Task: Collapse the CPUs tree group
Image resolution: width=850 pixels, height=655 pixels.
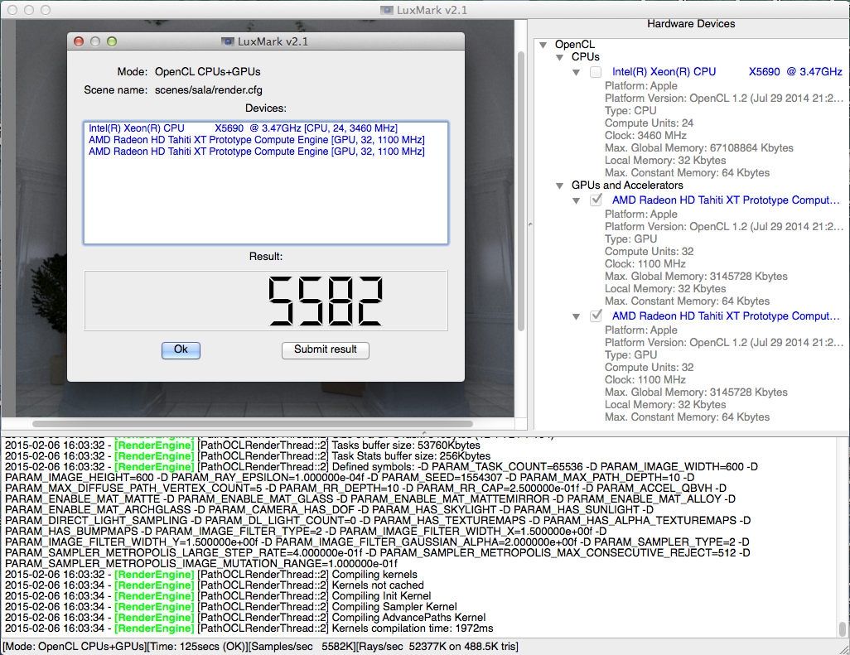Action: pos(559,57)
